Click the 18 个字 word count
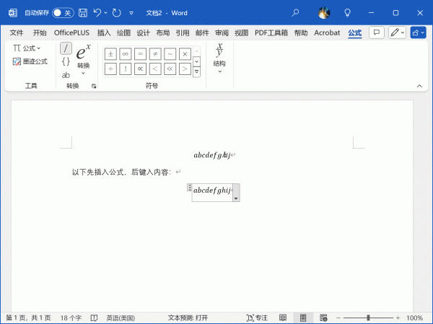 click(71, 318)
